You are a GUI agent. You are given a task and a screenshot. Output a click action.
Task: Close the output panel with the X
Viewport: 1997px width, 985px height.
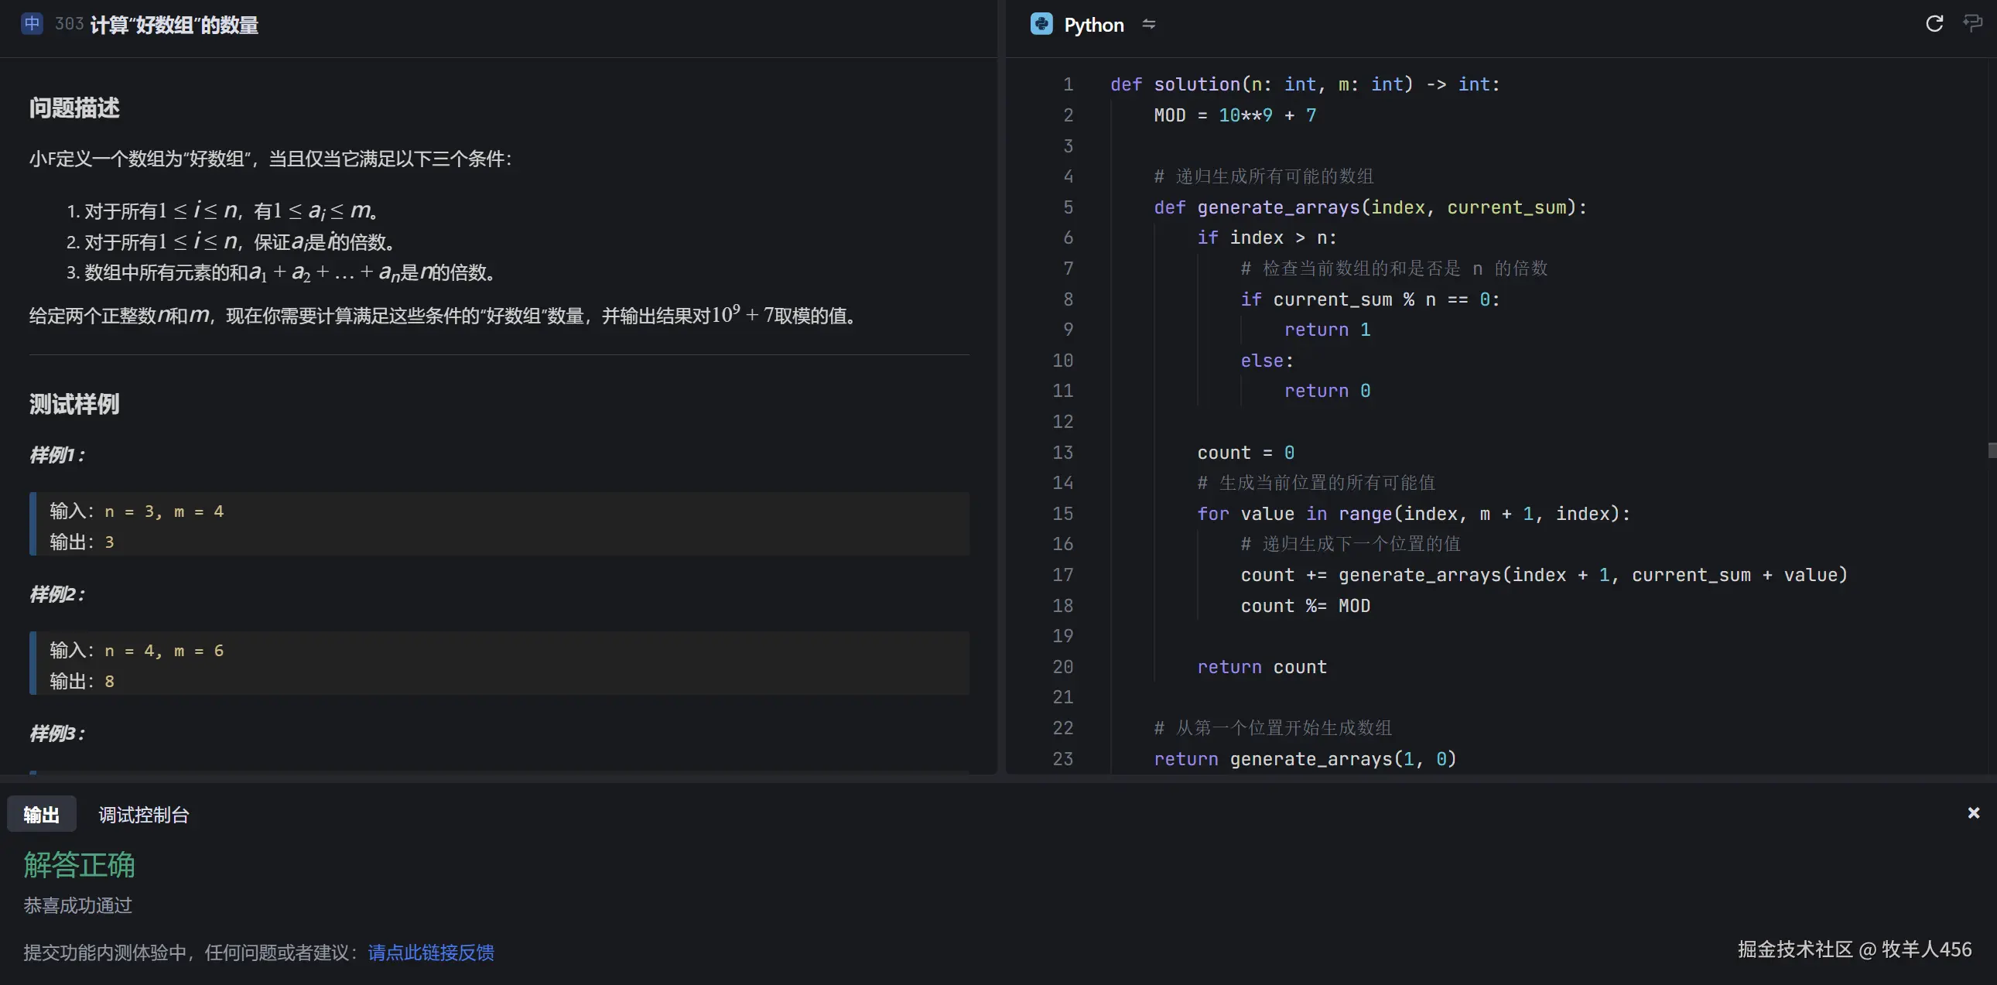coord(1973,813)
